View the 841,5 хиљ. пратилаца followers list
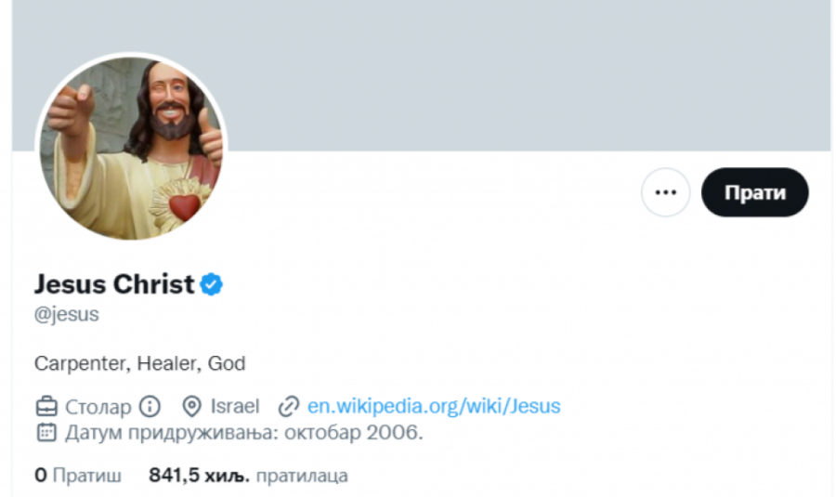The width and height of the screenshot is (836, 497). pyautogui.click(x=248, y=476)
